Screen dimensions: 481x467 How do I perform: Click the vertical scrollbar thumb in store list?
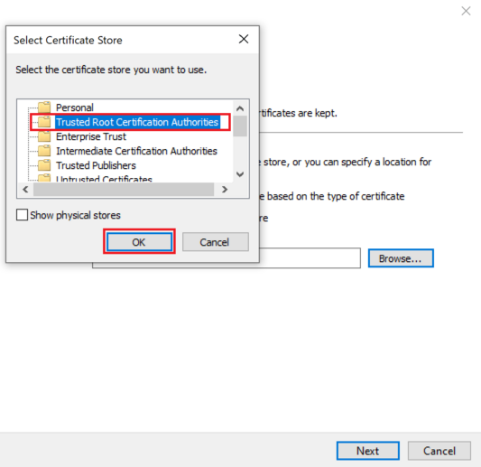(x=240, y=126)
